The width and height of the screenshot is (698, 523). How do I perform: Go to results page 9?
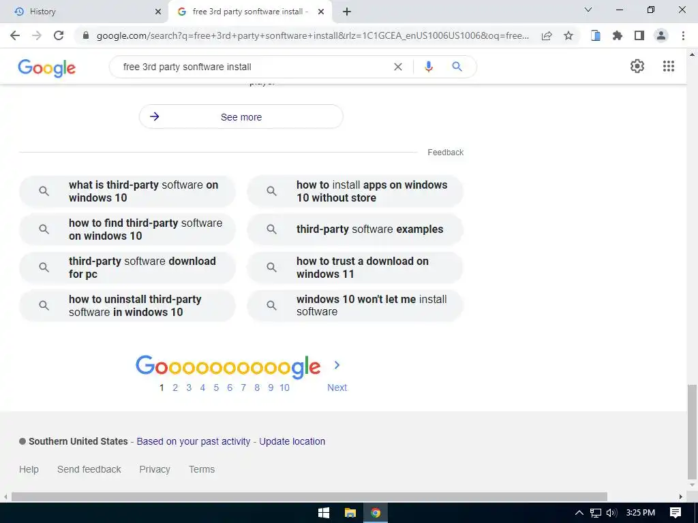[271, 387]
